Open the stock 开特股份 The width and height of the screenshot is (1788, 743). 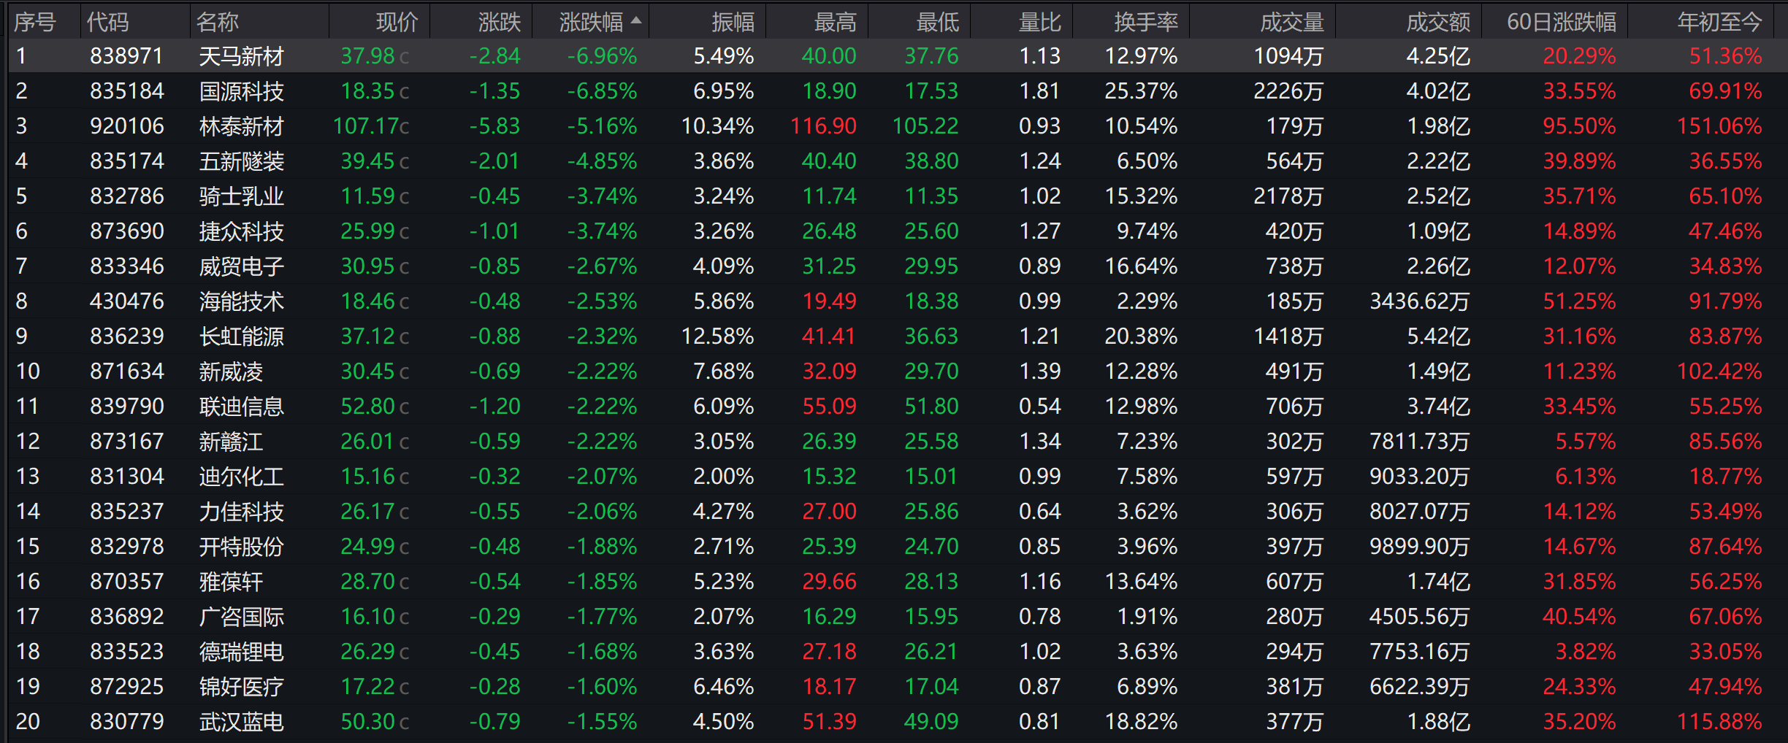coord(241,547)
